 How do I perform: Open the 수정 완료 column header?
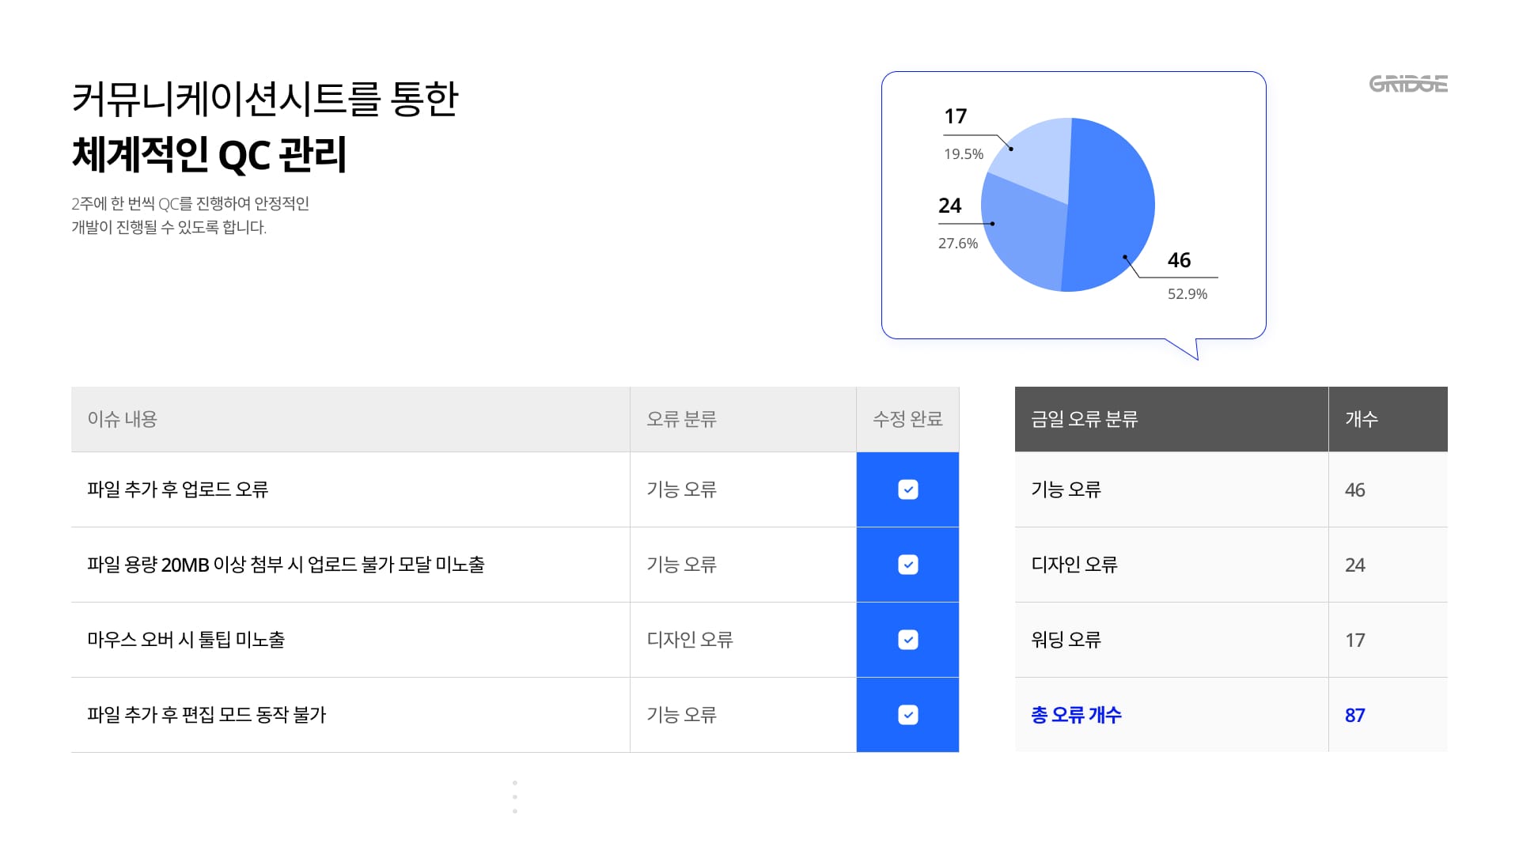tap(908, 420)
